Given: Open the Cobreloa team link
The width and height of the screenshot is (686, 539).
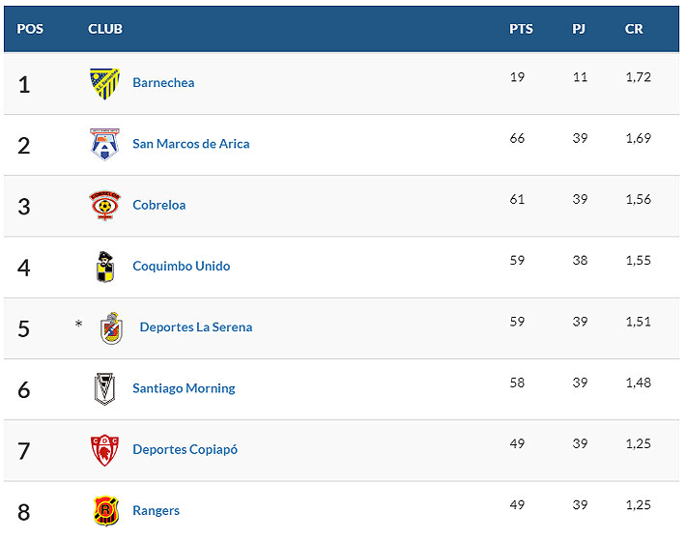Looking at the screenshot, I should coord(158,205).
